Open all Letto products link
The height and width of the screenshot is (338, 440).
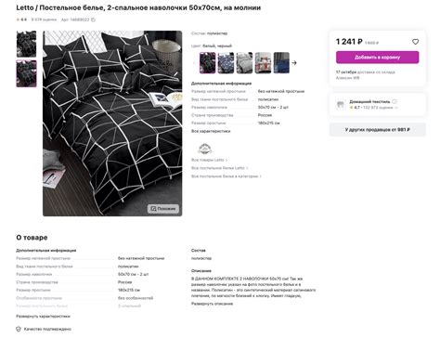[x=209, y=160]
